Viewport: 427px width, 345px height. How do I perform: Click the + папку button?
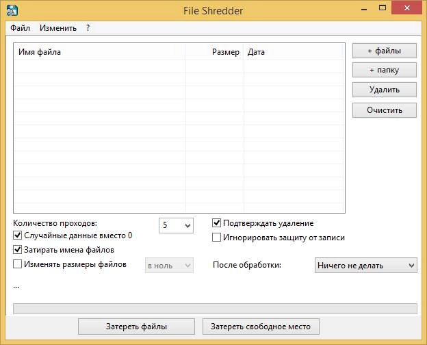click(385, 70)
